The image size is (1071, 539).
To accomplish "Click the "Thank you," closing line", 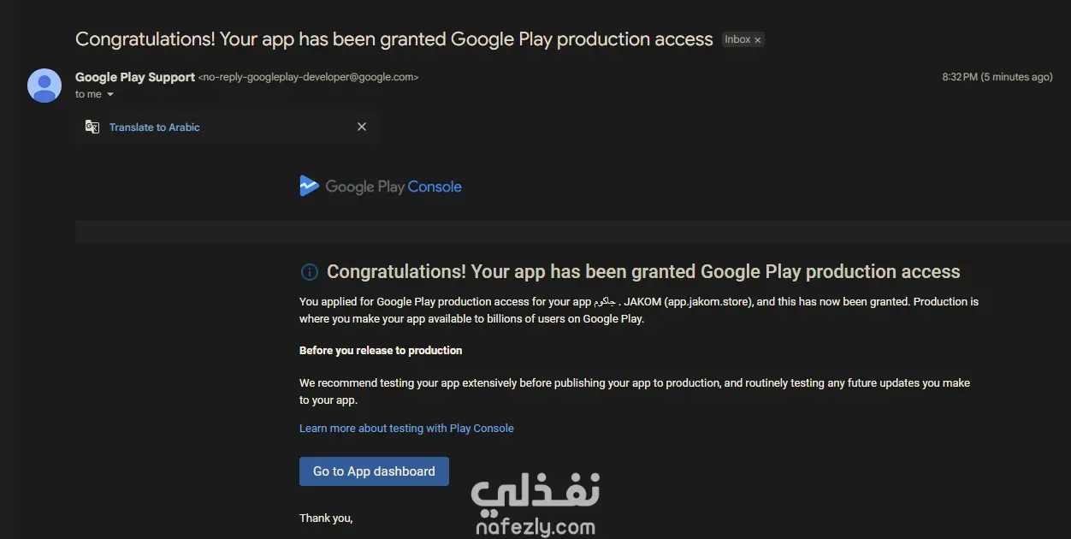I will 326,518.
